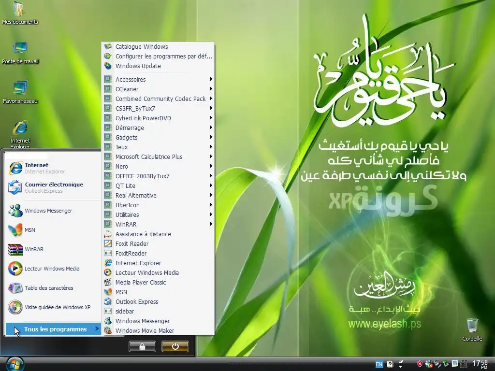Click red security shield tray icon
Screen dimensions: 495x371
[x=419, y=364]
